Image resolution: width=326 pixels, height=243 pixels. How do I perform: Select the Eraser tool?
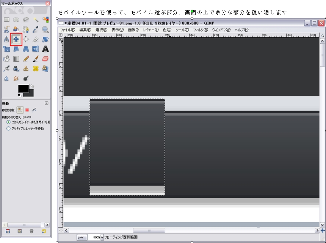coord(45,59)
